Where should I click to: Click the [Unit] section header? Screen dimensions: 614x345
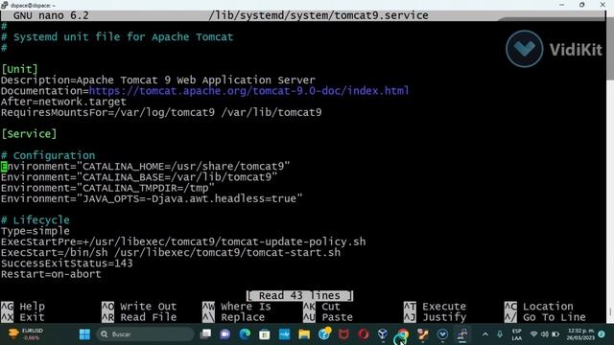[x=19, y=69]
